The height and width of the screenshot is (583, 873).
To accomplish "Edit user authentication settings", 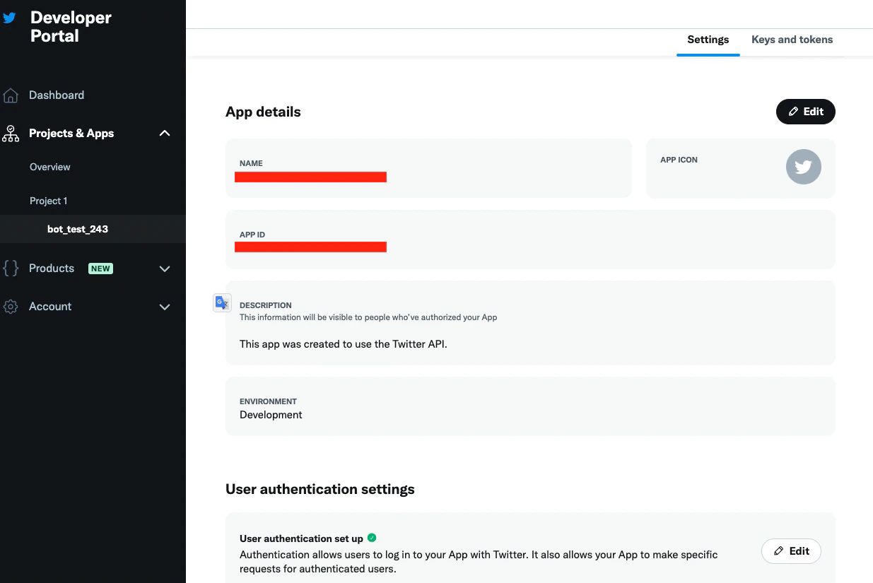I will tap(791, 551).
